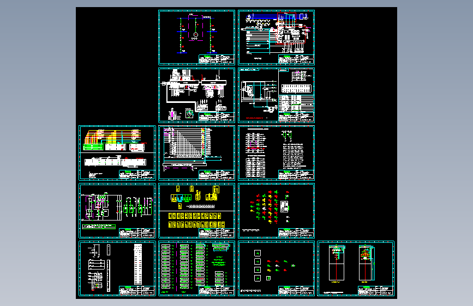Open the sheet with red, green, yellow indicator symbols
The height and width of the screenshot is (306, 473).
tap(276, 211)
